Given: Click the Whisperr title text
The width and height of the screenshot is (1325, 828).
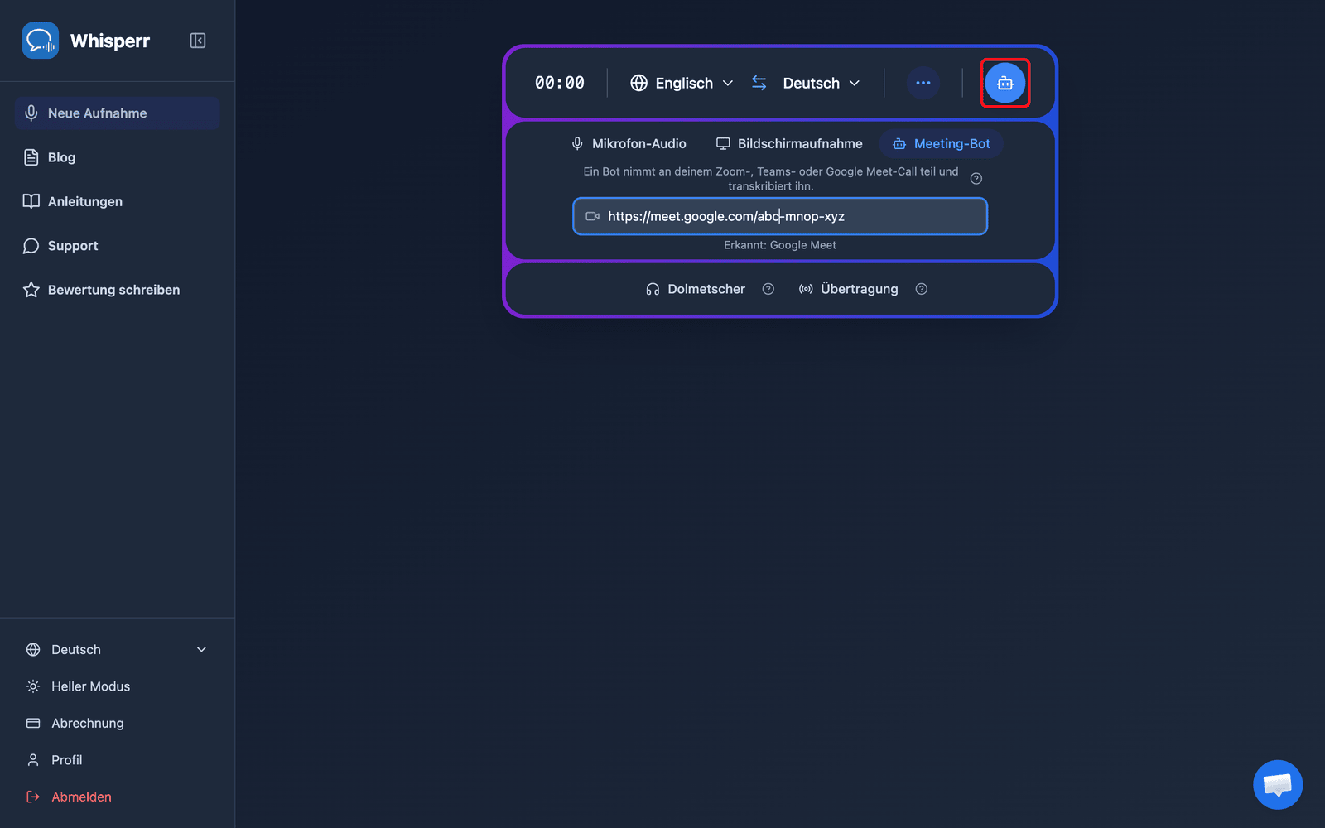Looking at the screenshot, I should coord(110,41).
